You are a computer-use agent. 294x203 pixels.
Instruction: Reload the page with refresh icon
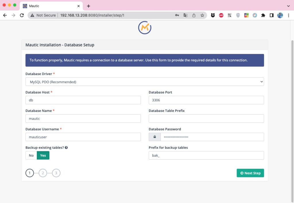[22, 16]
